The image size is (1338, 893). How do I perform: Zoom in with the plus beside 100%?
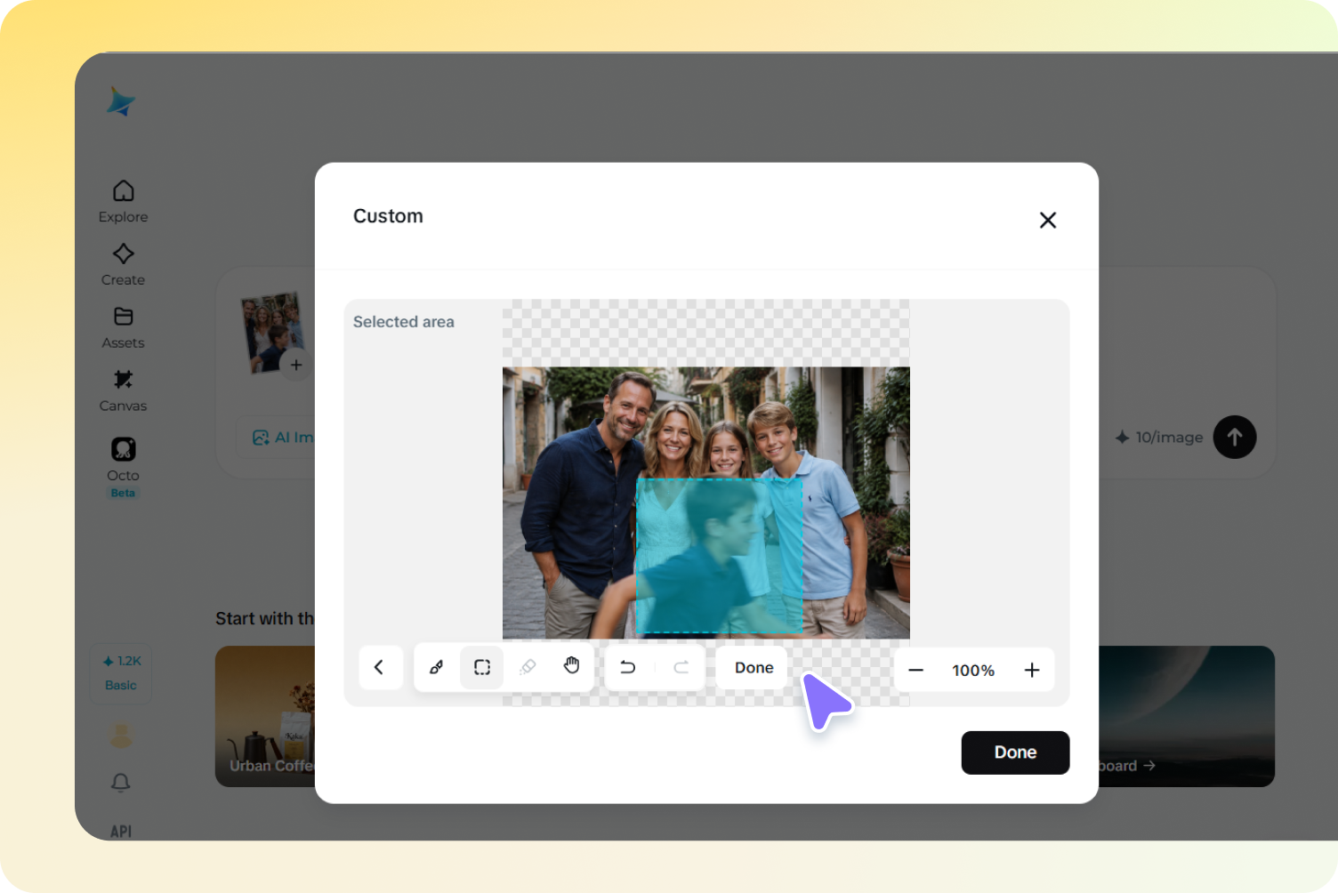[x=1032, y=671]
